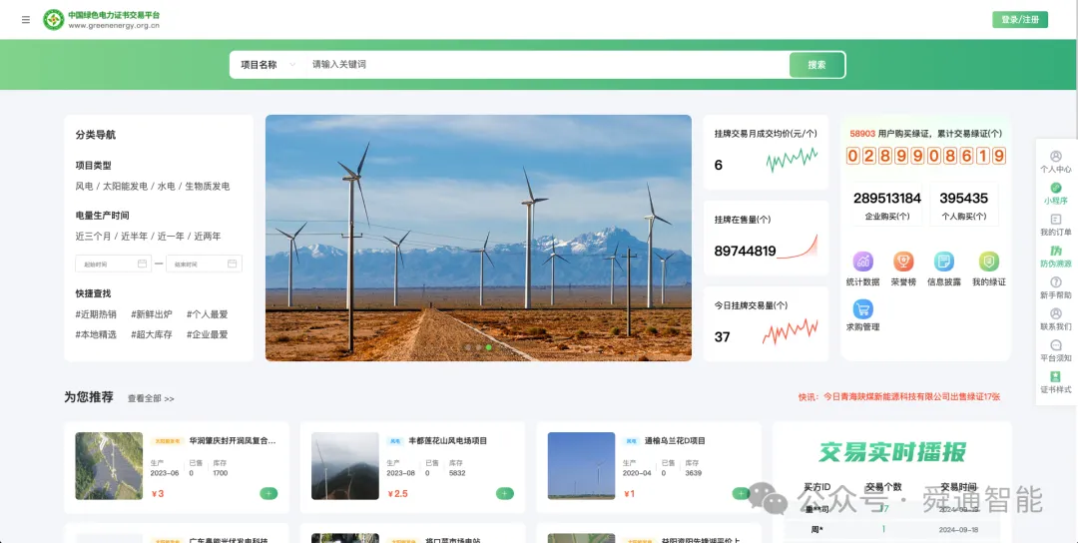This screenshot has width=1078, height=543.
Task: Click the 起始时间 date field
Action: (x=114, y=264)
